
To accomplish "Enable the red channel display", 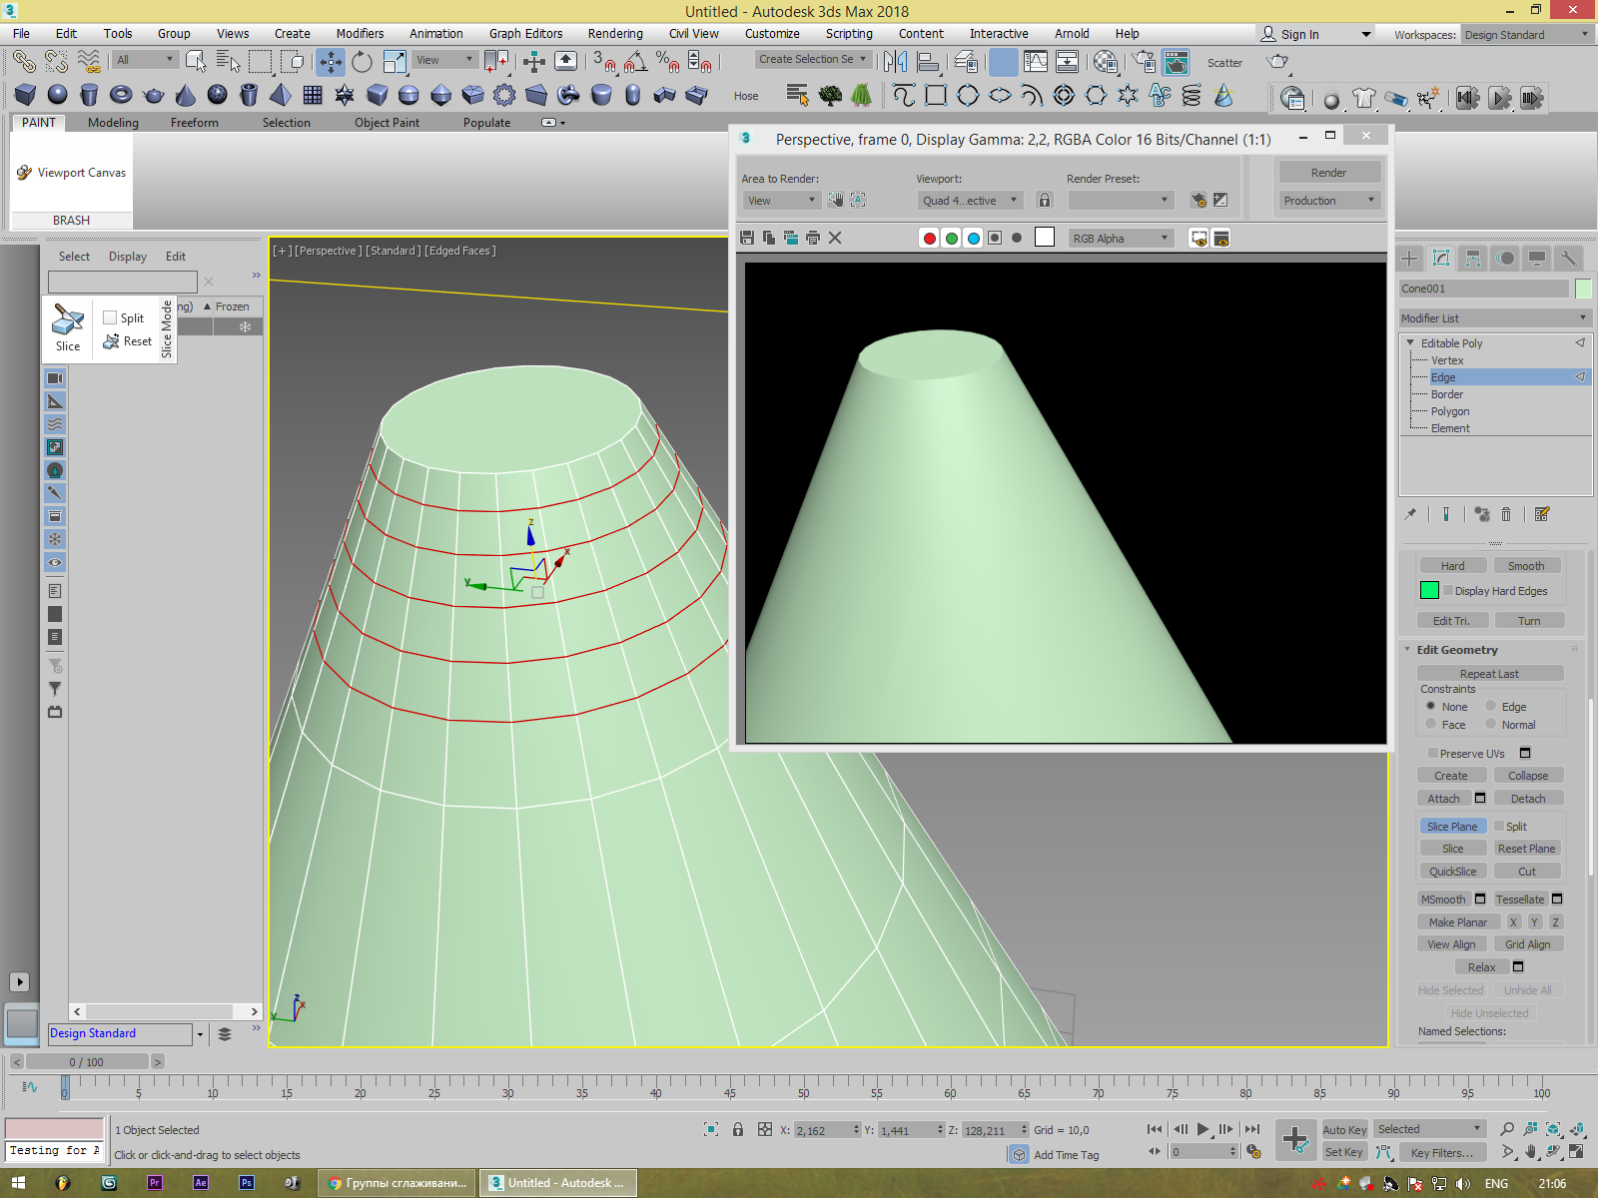I will coord(929,238).
